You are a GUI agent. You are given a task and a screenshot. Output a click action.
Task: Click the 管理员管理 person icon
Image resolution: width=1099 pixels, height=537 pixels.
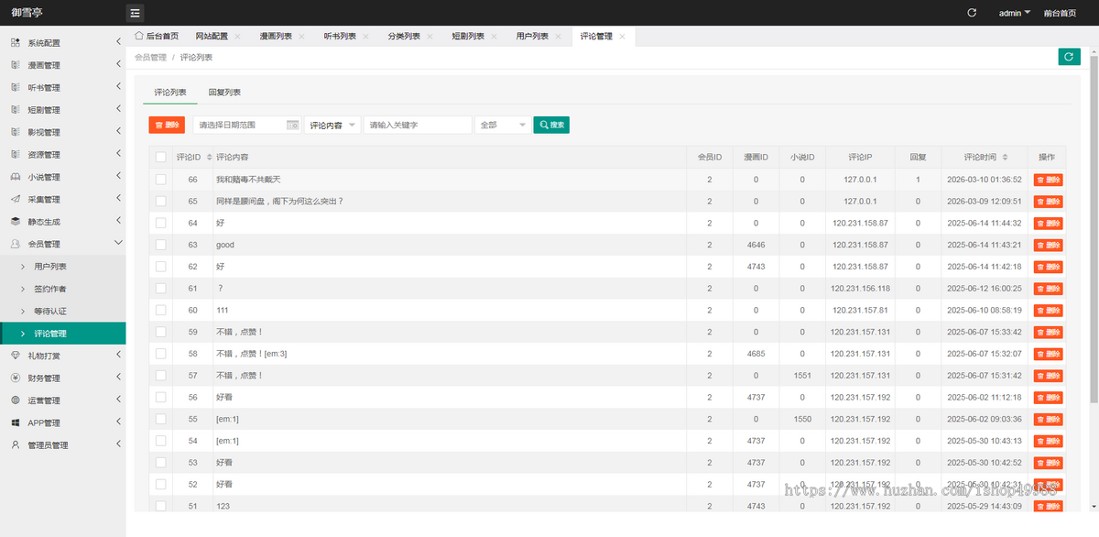(16, 444)
